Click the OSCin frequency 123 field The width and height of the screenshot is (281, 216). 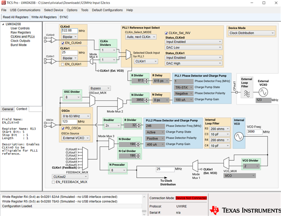tap(69, 121)
